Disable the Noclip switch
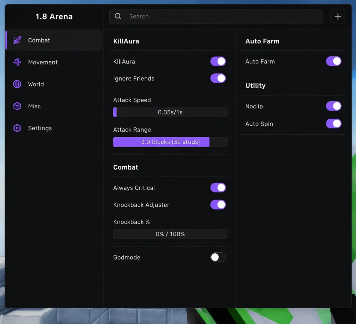The image size is (356, 324). [x=333, y=106]
